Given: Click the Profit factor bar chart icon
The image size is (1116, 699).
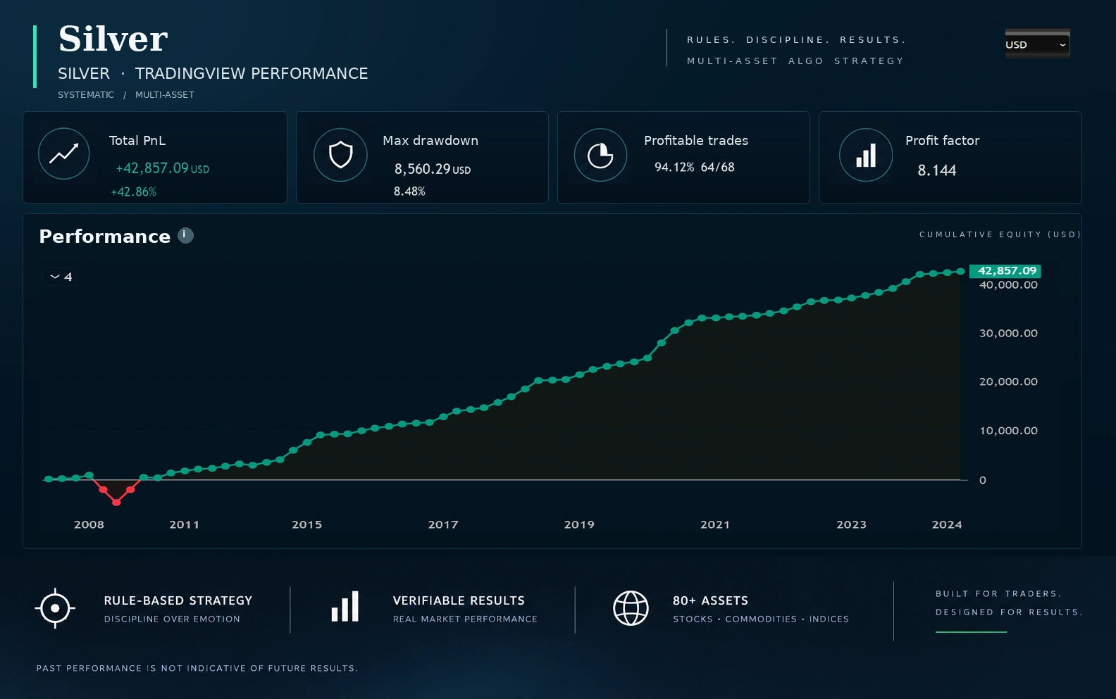Looking at the screenshot, I should point(866,155).
